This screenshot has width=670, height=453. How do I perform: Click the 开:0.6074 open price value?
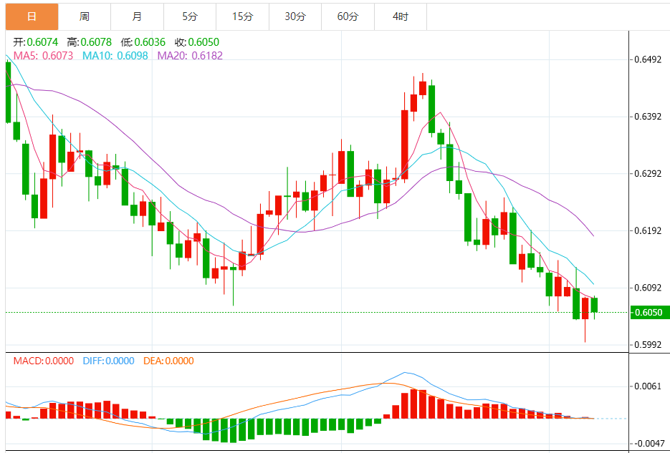tap(36, 42)
